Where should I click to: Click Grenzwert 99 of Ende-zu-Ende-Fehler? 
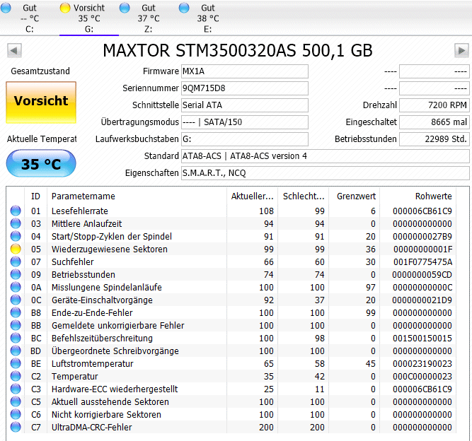click(x=371, y=313)
